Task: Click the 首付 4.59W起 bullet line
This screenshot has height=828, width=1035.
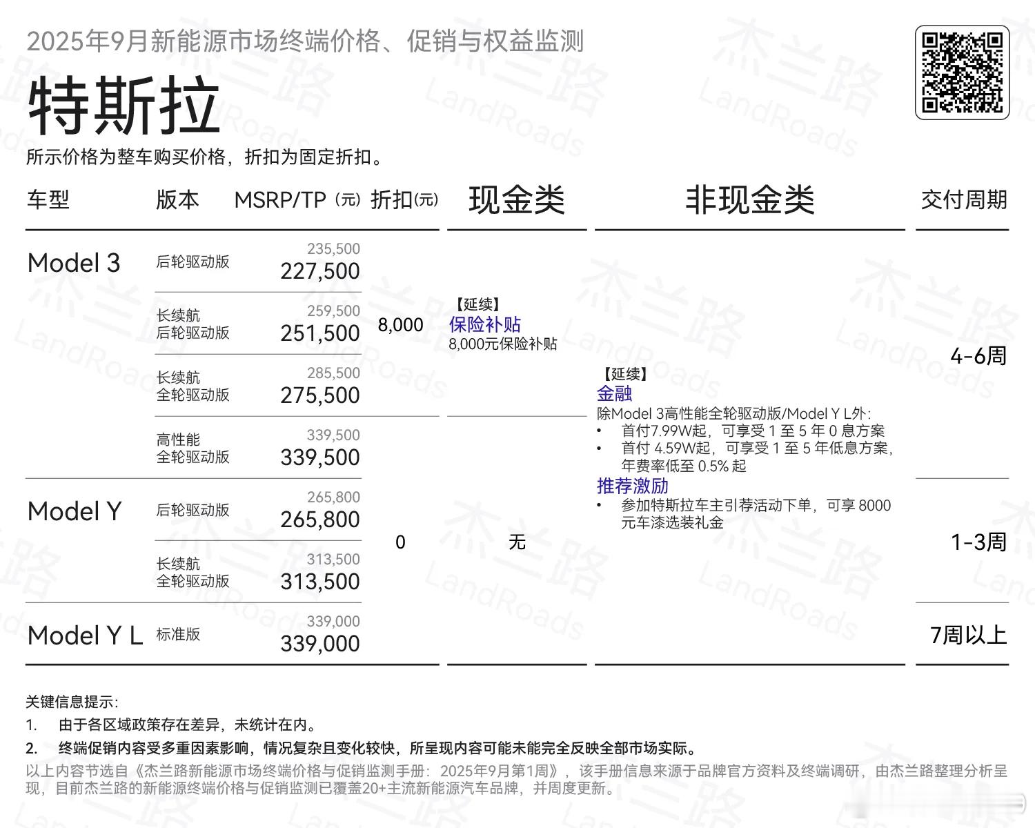Action: click(758, 457)
